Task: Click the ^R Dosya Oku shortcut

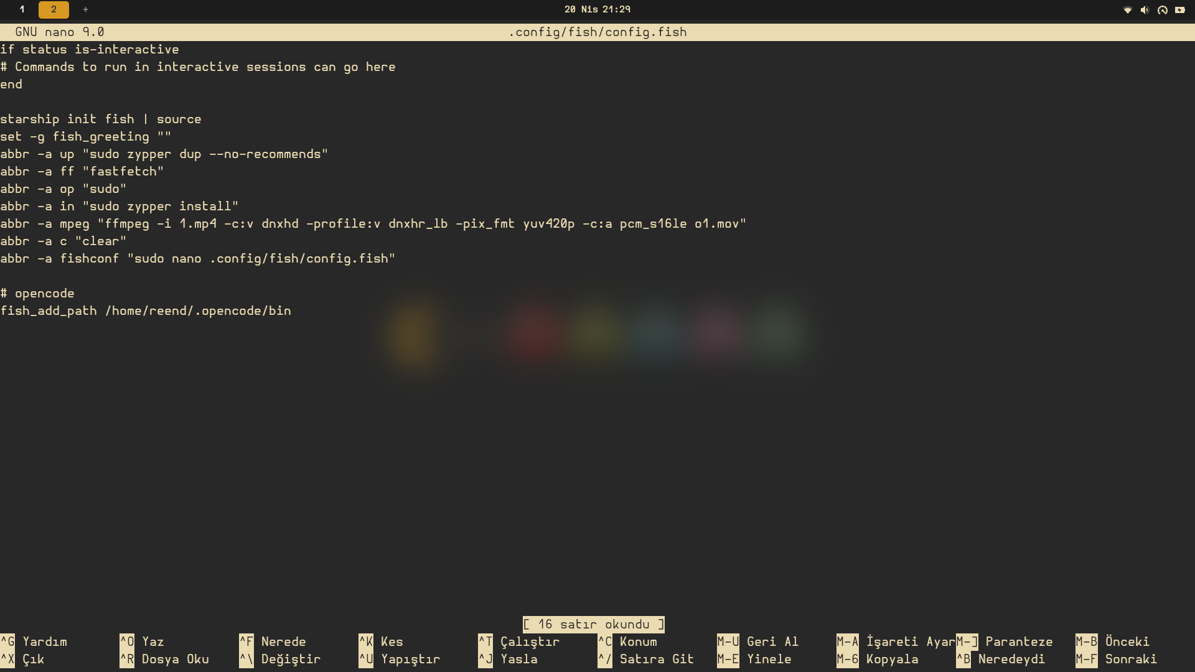Action: (x=164, y=659)
